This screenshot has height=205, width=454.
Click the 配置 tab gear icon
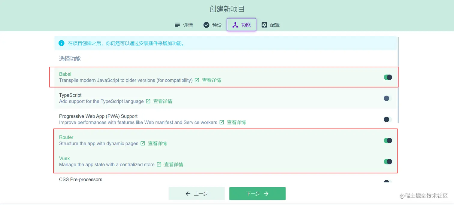(264, 25)
